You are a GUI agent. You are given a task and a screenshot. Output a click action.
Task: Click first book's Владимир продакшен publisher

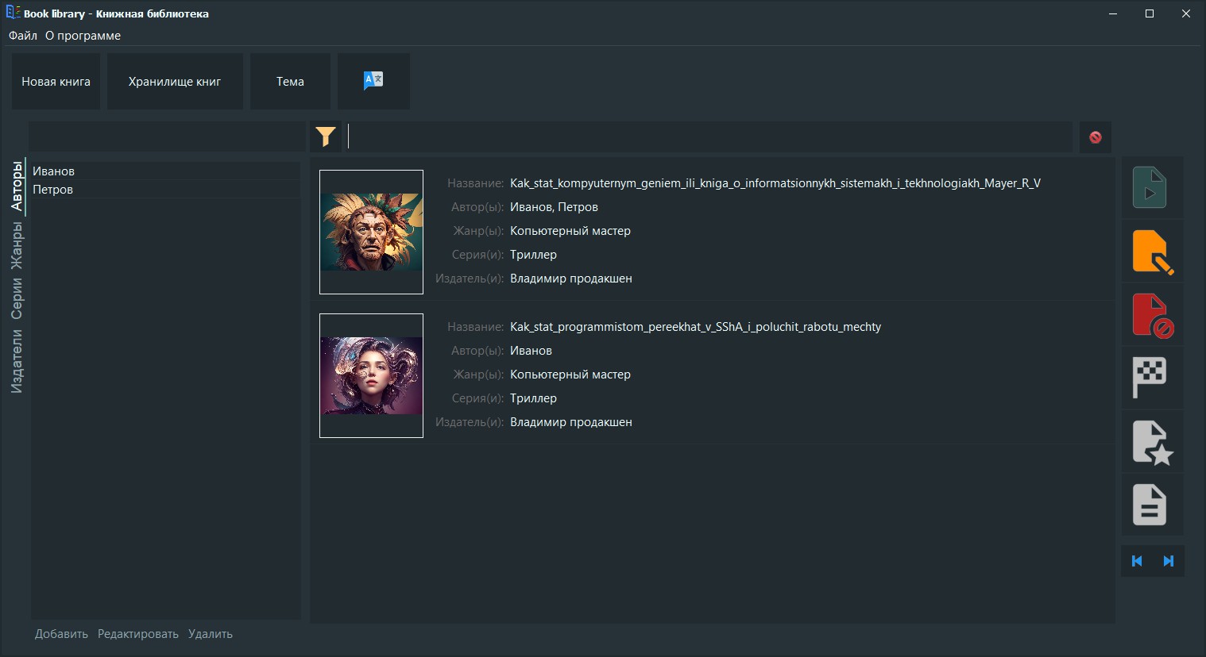(x=571, y=279)
